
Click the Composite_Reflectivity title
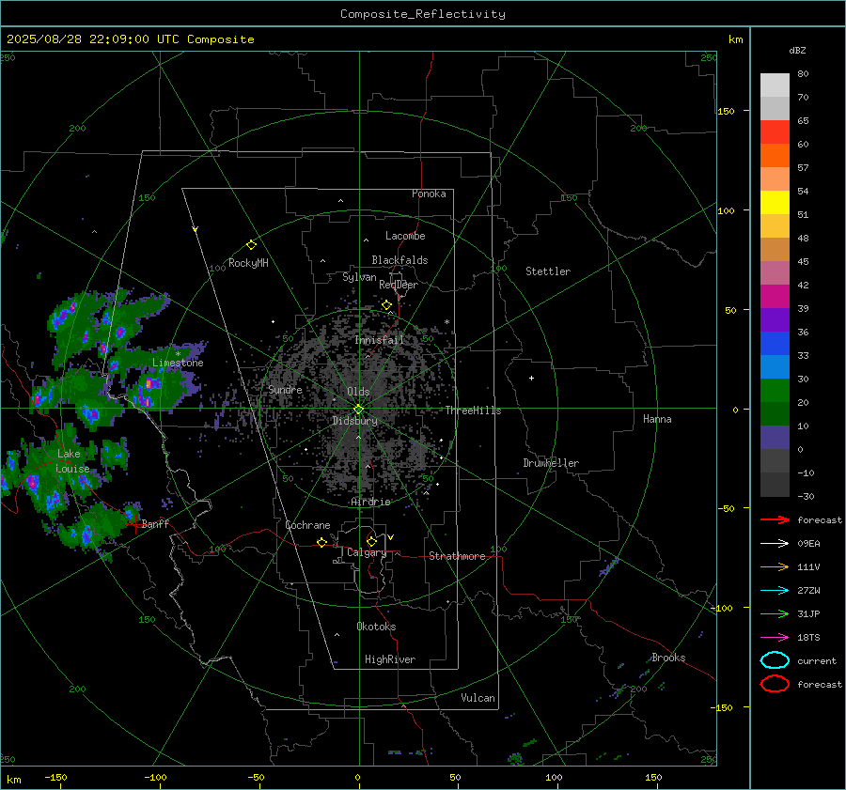(x=422, y=14)
